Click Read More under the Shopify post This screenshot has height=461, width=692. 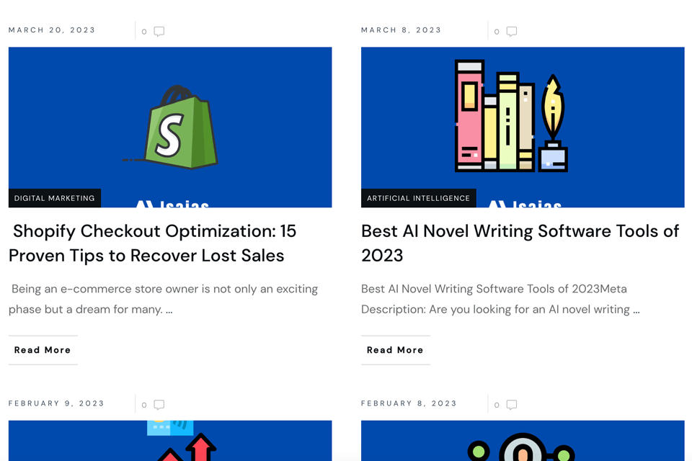43,350
